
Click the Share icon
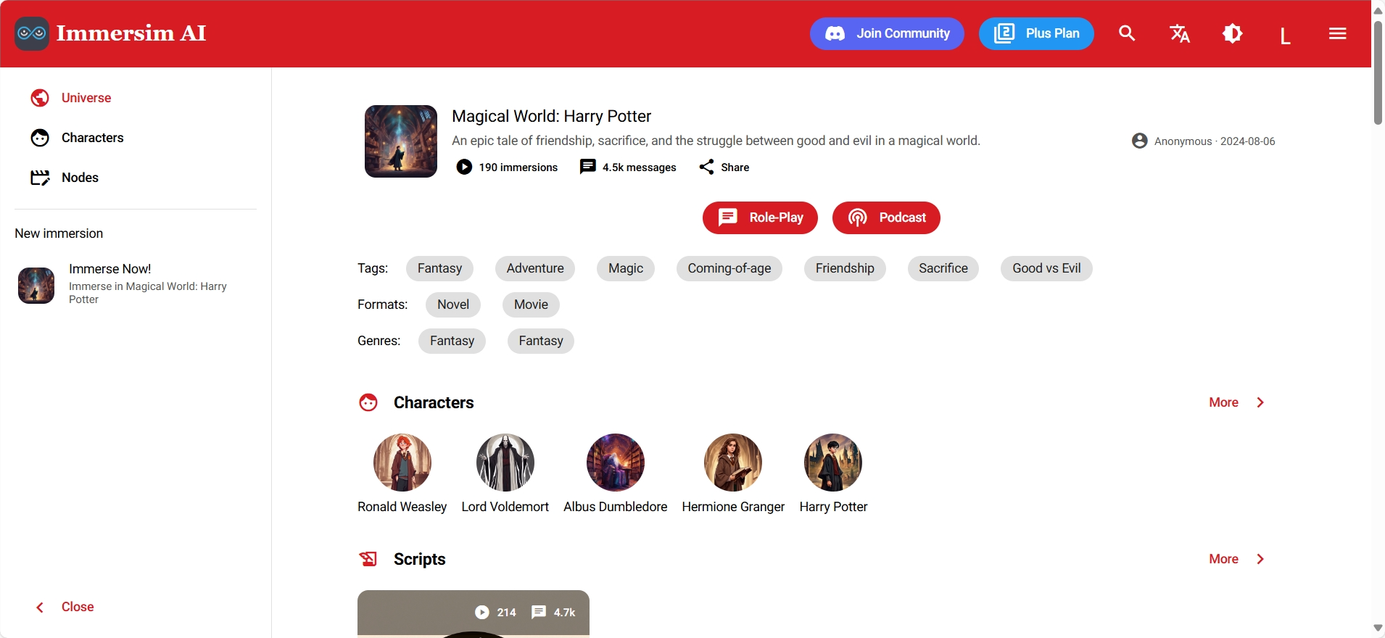tap(706, 167)
